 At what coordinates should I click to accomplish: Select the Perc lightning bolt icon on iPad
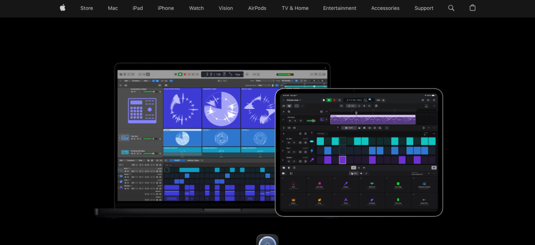click(312, 150)
